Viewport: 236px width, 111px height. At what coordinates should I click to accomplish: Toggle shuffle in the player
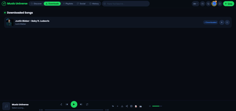(61, 104)
